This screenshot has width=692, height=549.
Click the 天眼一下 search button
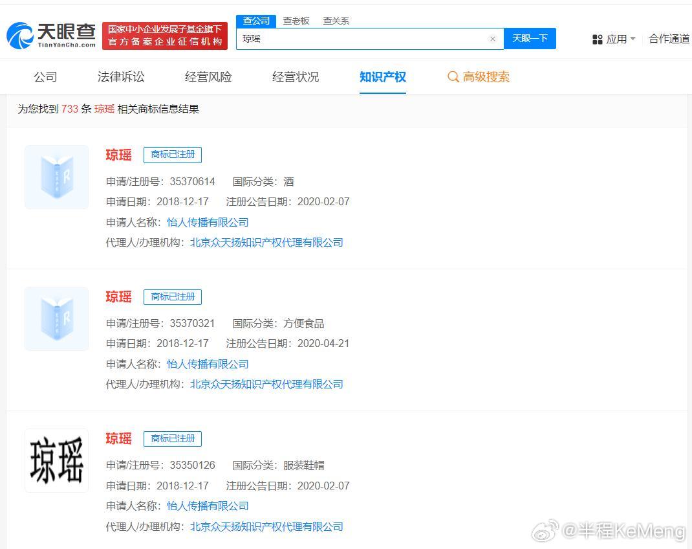pos(530,38)
